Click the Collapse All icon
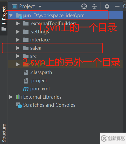This screenshot has height=144, width=126. point(94,6)
